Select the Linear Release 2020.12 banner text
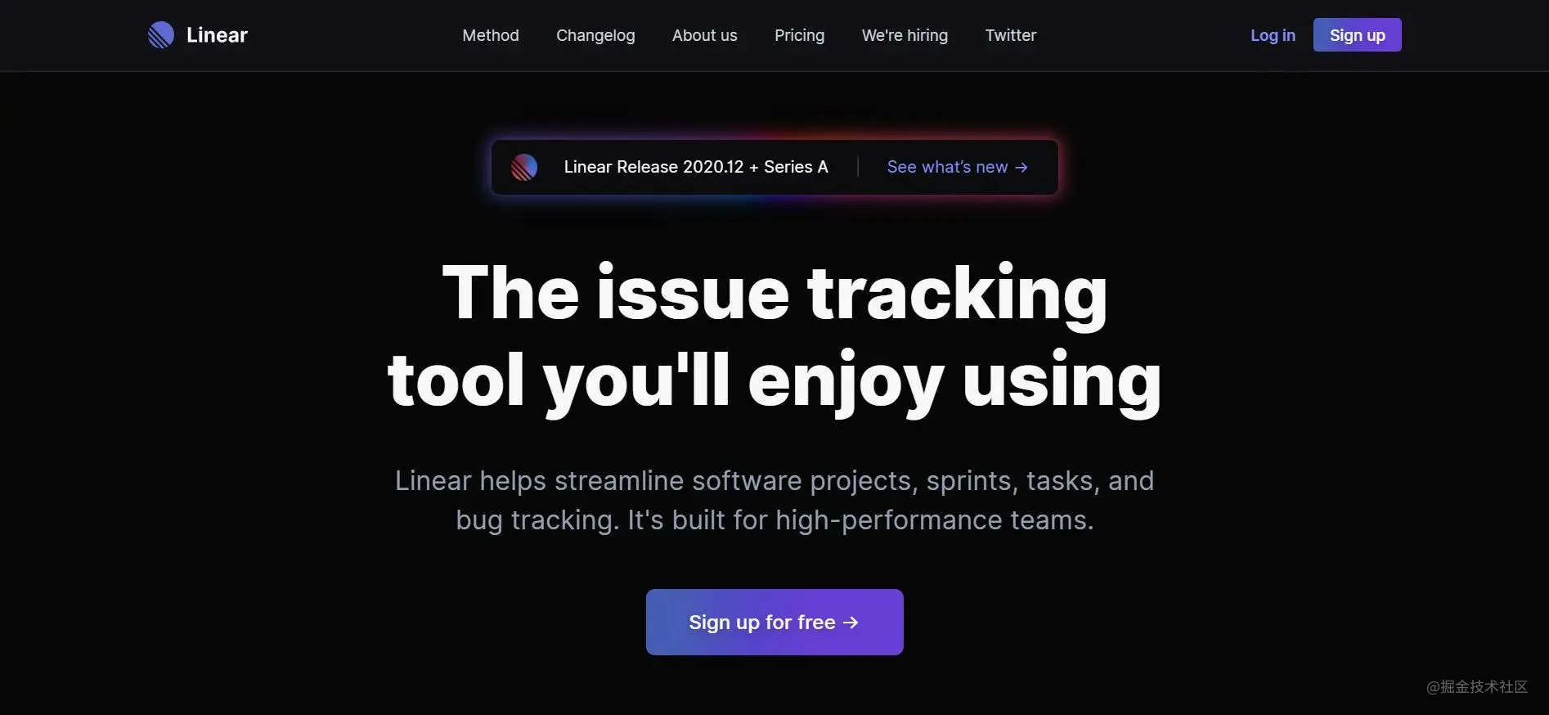1549x715 pixels. click(x=696, y=167)
